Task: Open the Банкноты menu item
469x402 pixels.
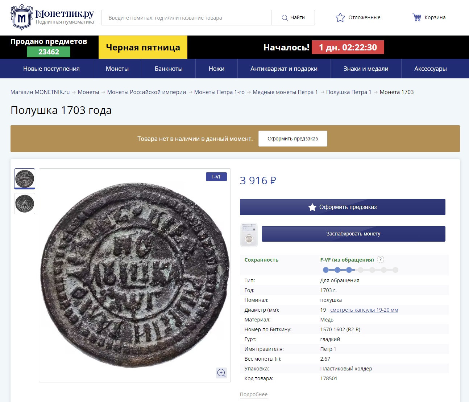Action: [169, 69]
